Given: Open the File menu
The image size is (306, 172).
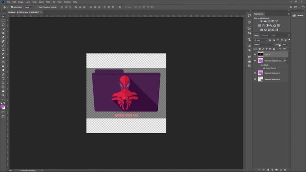Looking at the screenshot, I should (9, 2).
